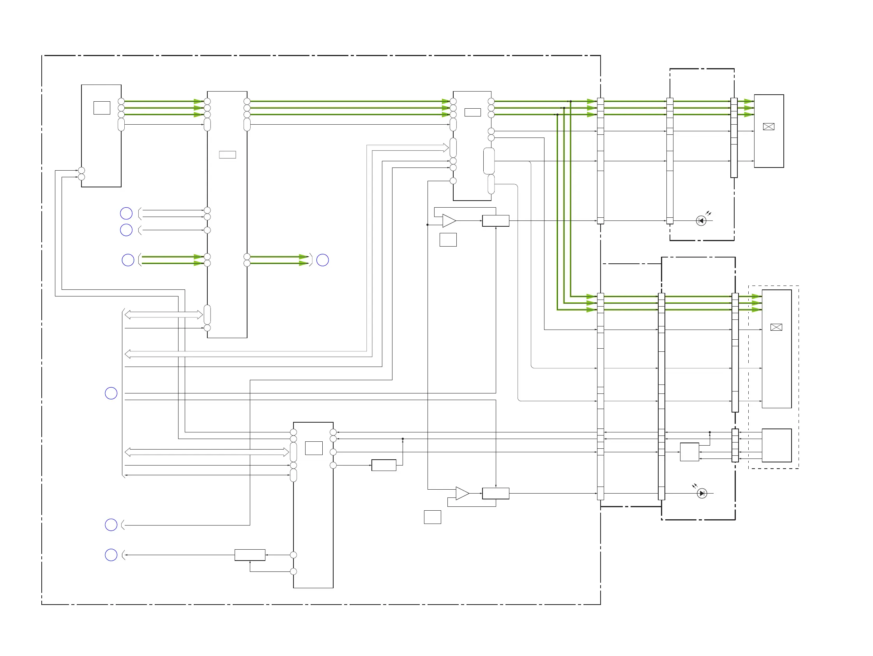Click small rectangle inside the top-left block
The width and height of the screenshot is (873, 656).
[101, 108]
